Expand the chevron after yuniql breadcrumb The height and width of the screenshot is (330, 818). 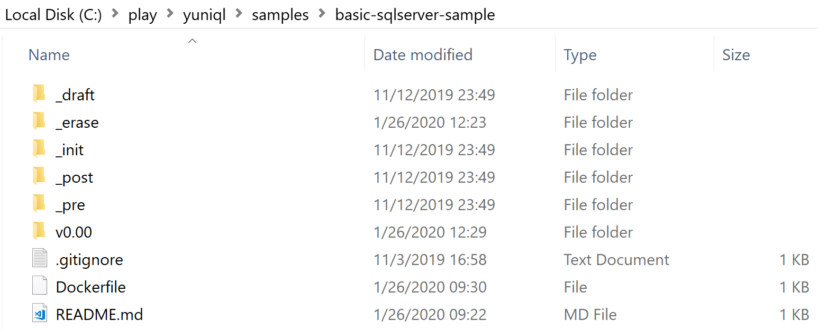pyautogui.click(x=239, y=14)
